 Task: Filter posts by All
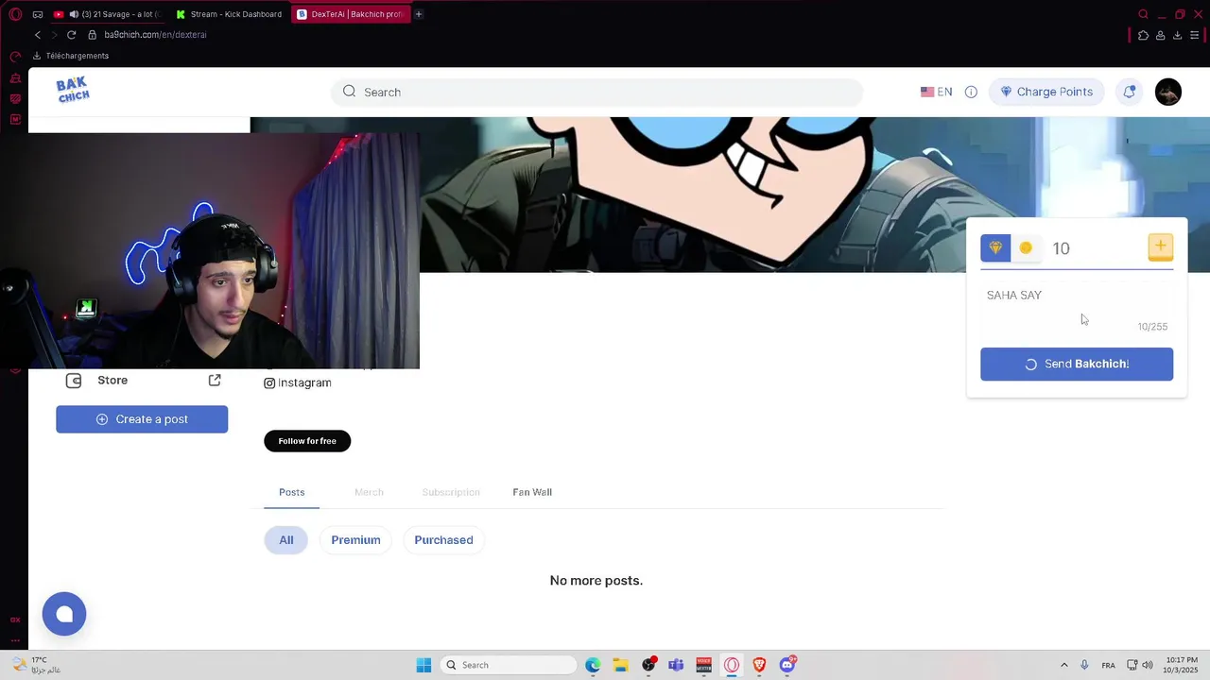tap(286, 540)
